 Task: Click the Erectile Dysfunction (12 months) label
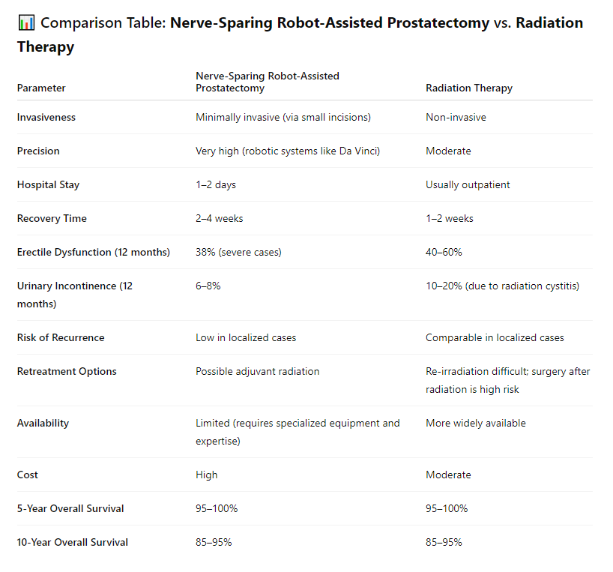coord(94,252)
